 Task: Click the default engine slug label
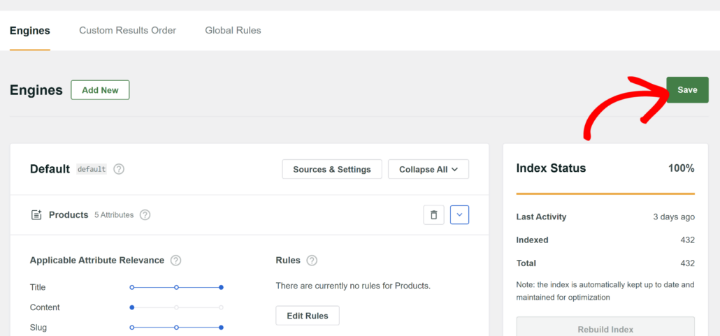(92, 169)
